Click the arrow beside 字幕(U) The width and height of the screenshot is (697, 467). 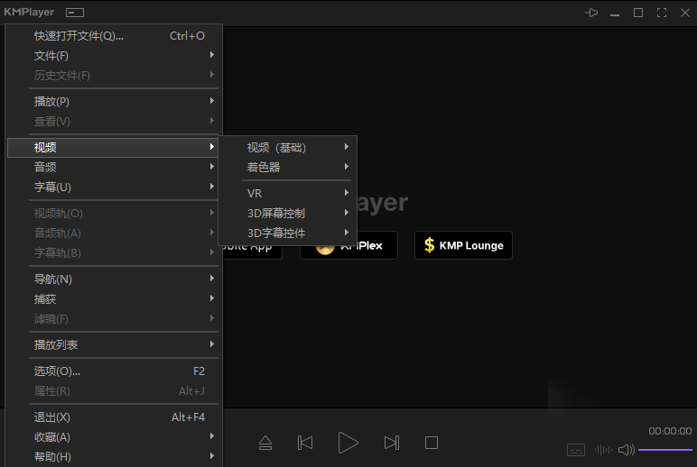coord(212,187)
